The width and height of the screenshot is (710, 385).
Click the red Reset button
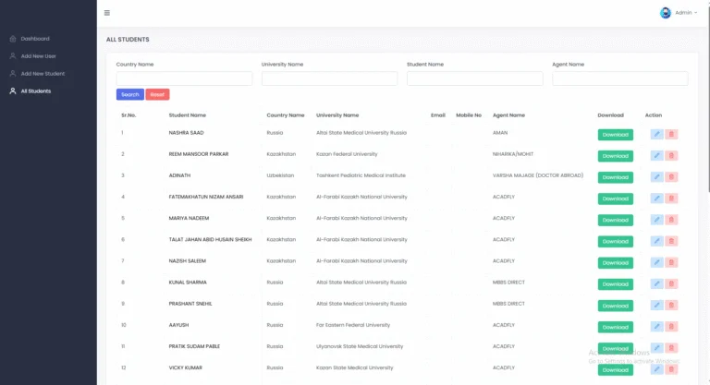pos(157,94)
